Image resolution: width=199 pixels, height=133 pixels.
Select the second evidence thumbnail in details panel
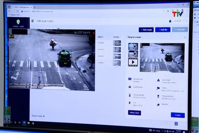(133, 54)
